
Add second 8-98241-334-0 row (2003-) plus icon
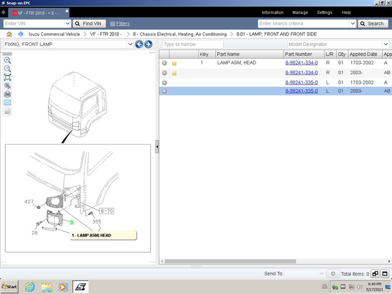(164, 73)
